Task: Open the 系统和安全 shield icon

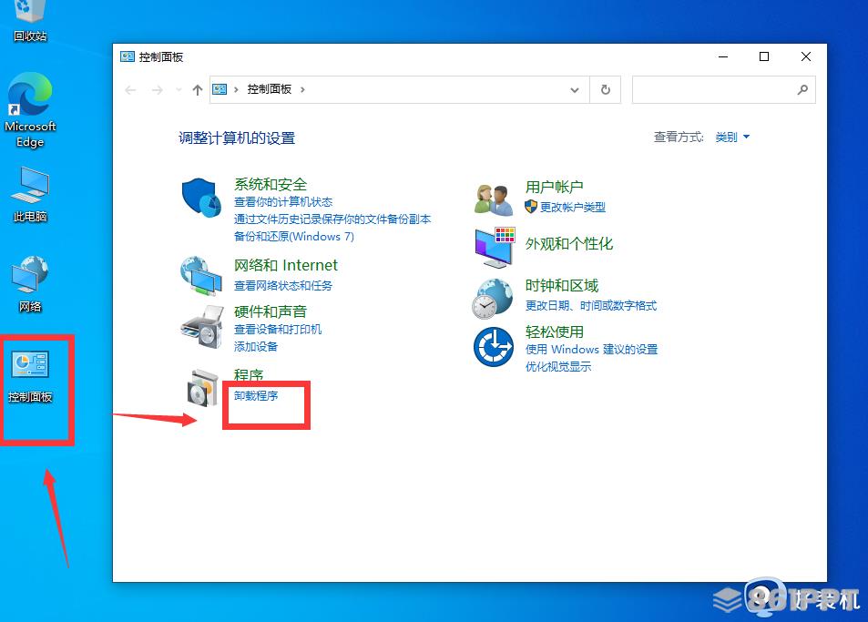Action: coord(201,198)
